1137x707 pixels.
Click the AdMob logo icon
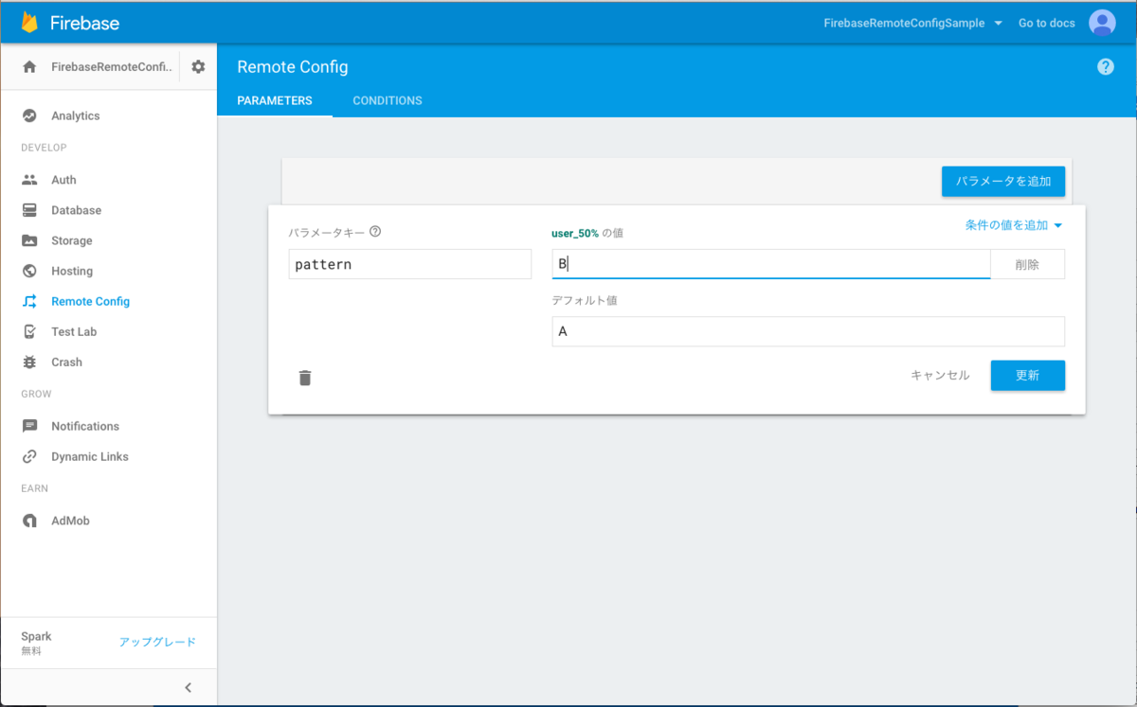click(29, 521)
